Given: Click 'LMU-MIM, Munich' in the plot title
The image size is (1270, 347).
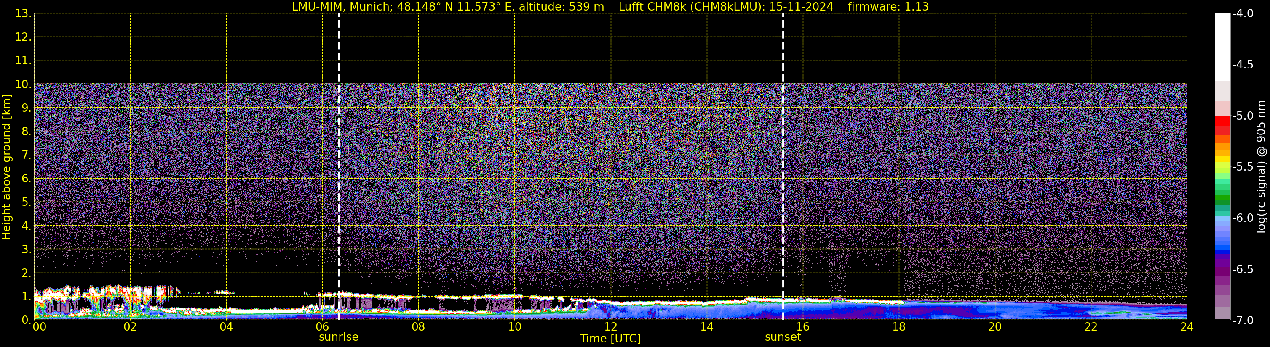Looking at the screenshot, I should pyautogui.click(x=341, y=7).
